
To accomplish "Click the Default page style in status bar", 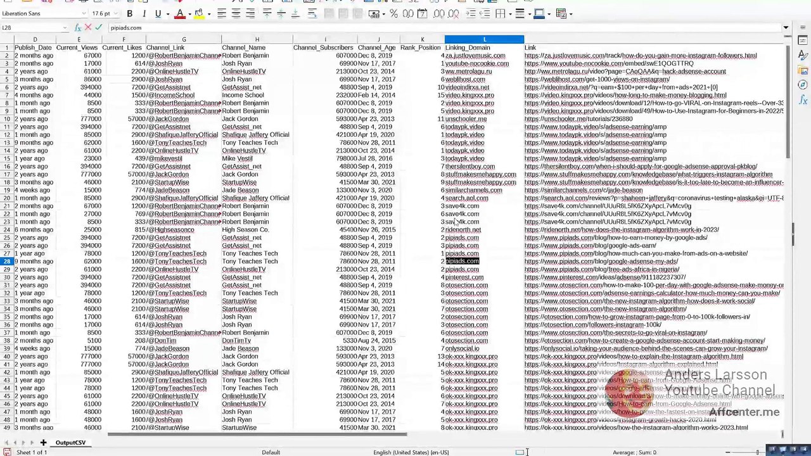I will coord(271,452).
